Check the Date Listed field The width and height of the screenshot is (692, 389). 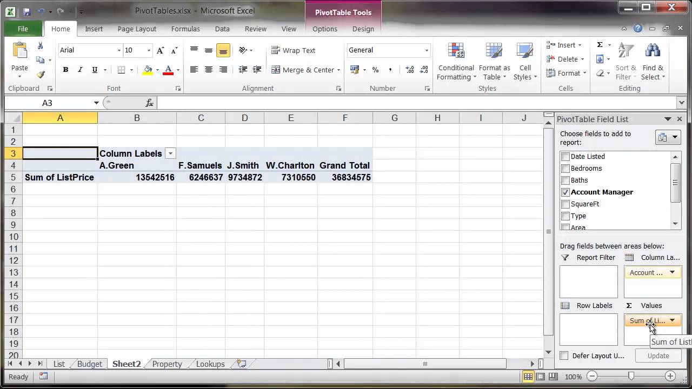point(565,156)
